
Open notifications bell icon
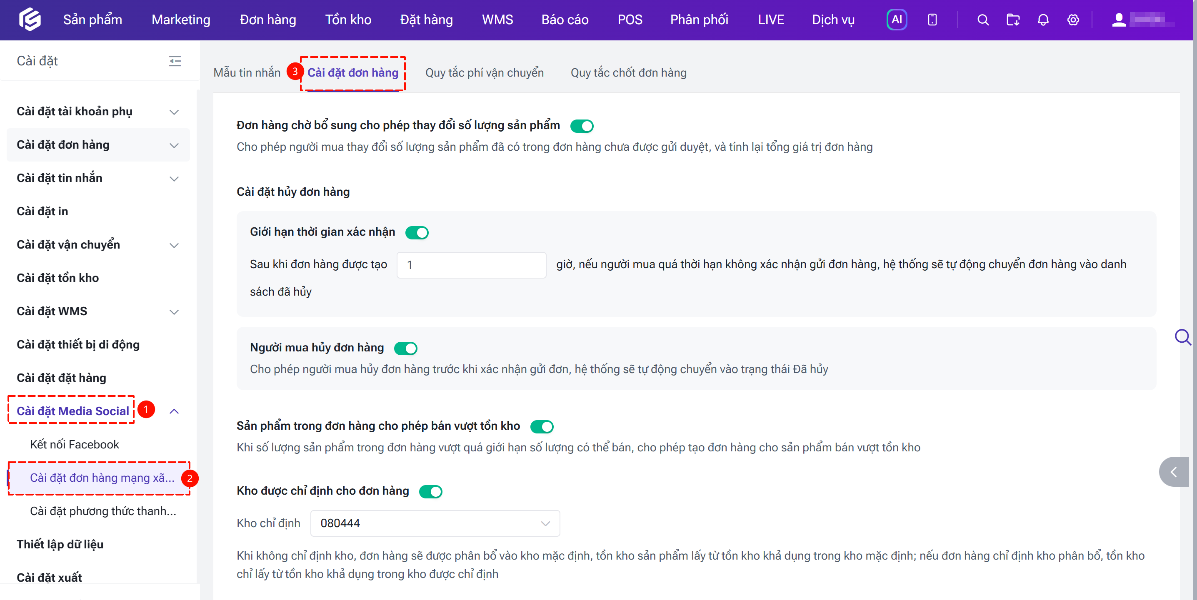pos(1043,20)
